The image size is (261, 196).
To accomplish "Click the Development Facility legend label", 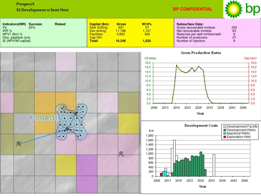I will click(x=242, y=127).
